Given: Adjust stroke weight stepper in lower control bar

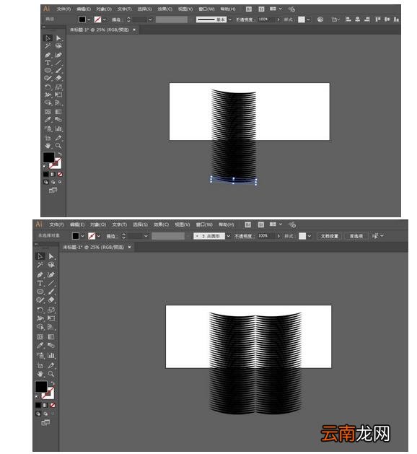Looking at the screenshot, I should (x=124, y=236).
